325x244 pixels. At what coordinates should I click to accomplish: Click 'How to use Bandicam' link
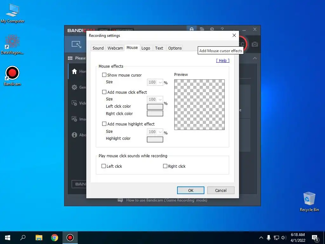(167, 200)
